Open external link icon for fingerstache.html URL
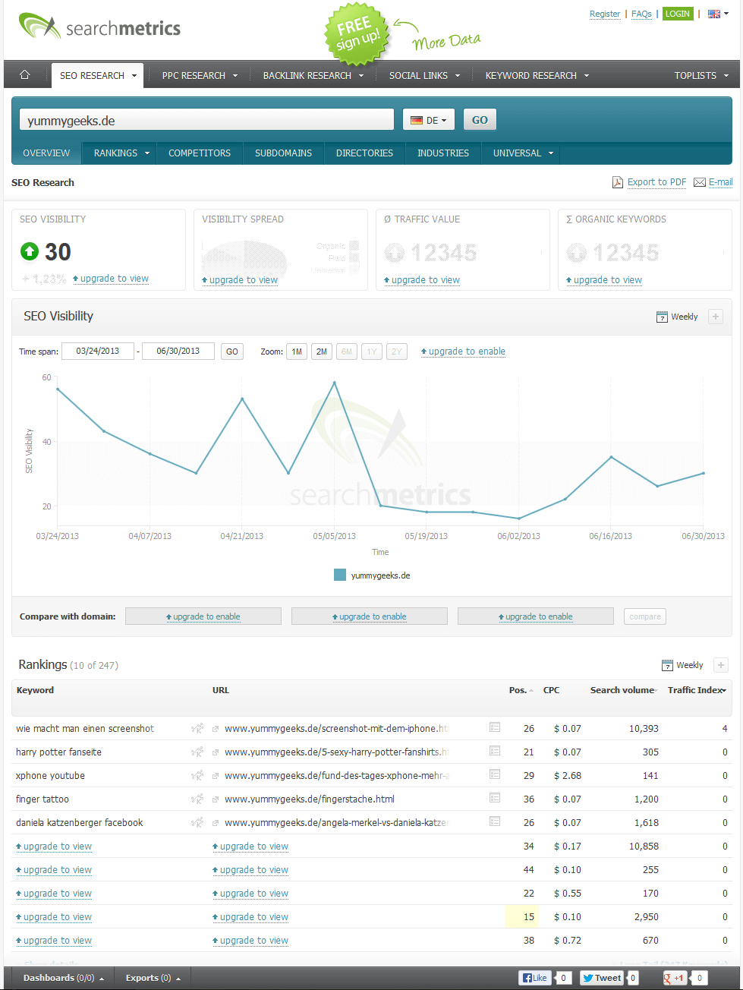The image size is (743, 990). click(216, 799)
